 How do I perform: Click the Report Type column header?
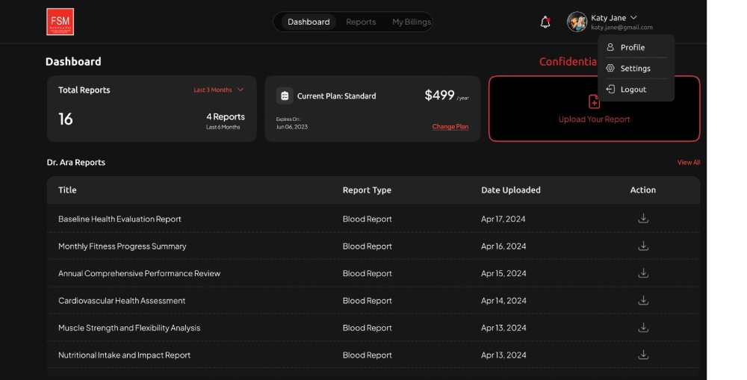tap(367, 190)
